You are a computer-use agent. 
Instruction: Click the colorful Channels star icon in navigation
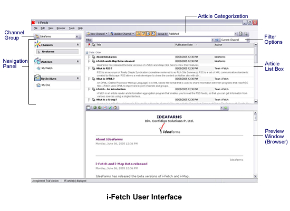37,44
